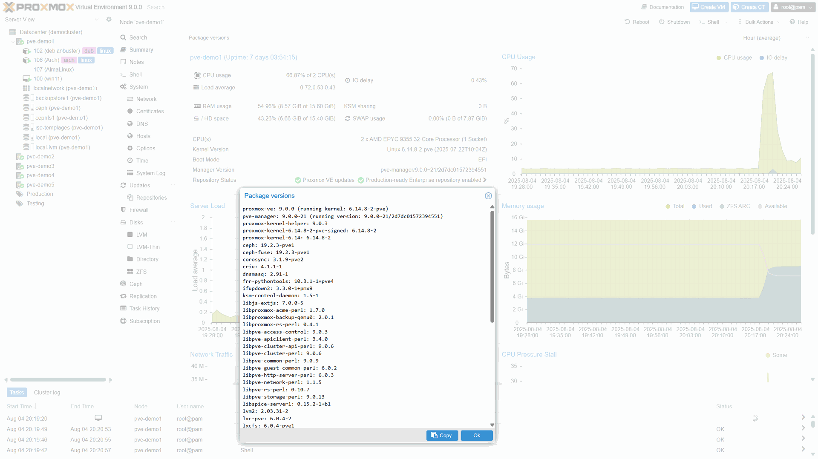Viewport: 818px width, 459px height.
Task: Switch to the Cluster log tab
Action: [47, 393]
